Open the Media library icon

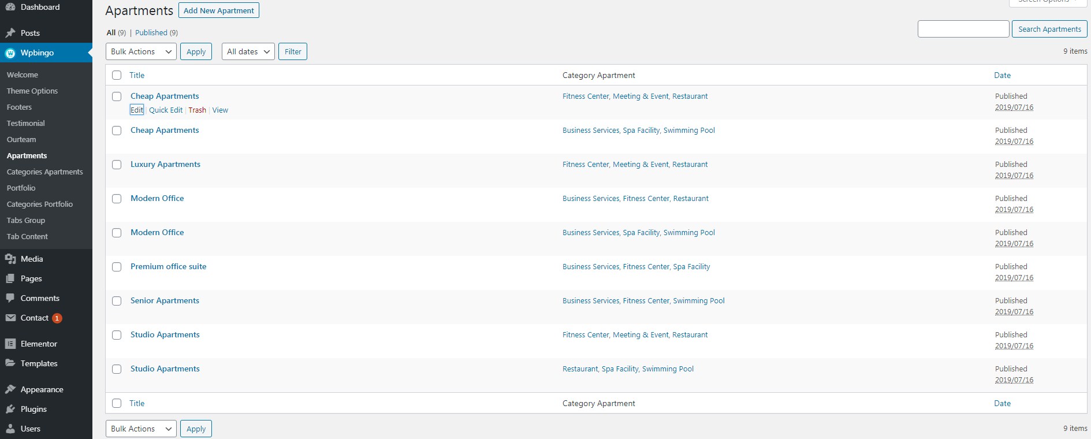click(x=10, y=259)
